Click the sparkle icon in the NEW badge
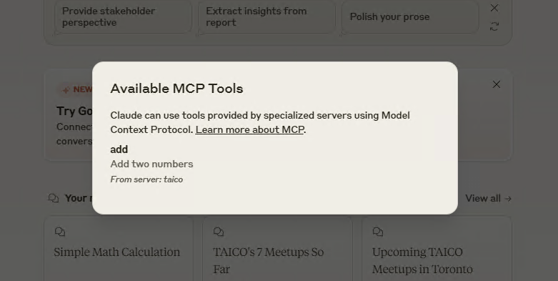Image resolution: width=558 pixels, height=281 pixels. coord(66,90)
